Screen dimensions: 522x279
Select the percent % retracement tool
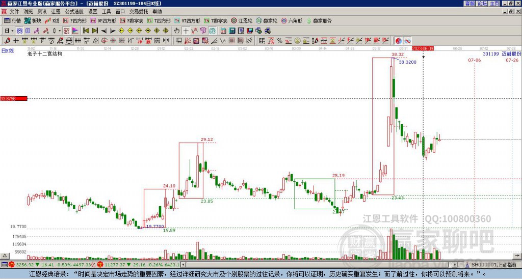(280, 41)
